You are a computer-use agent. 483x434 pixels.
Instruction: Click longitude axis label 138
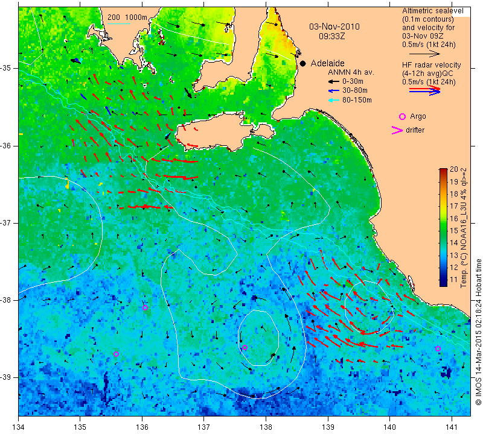(266, 427)
